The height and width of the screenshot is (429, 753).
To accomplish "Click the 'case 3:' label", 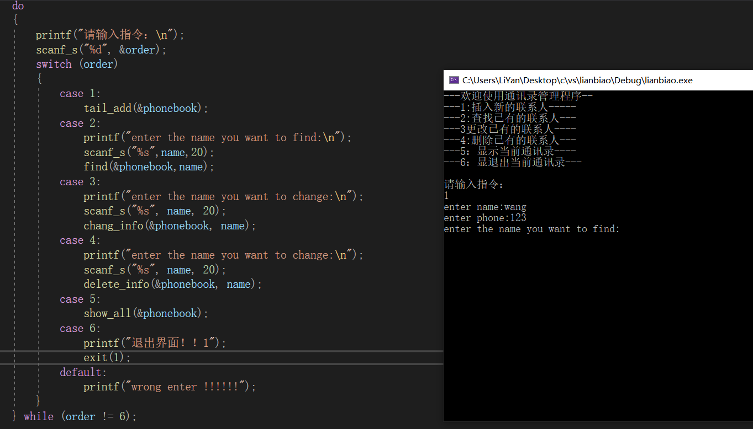I will (x=81, y=181).
